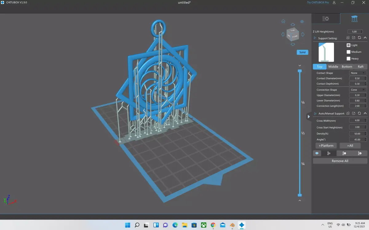Follow the Try CHITUBOX Pro link
This screenshot has width=369, height=230.
pyautogui.click(x=318, y=2)
